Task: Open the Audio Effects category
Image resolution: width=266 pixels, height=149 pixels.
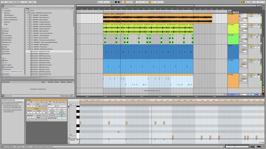Action: 8,38
